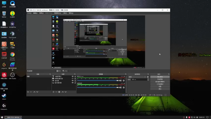Screen dimensions: 211x119
Task: Click the 开始录制 start recording button
Action: coord(160,79)
